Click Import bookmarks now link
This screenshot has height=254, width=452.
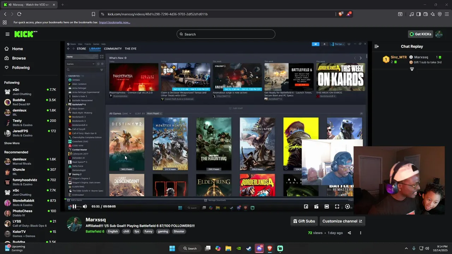tap(114, 22)
